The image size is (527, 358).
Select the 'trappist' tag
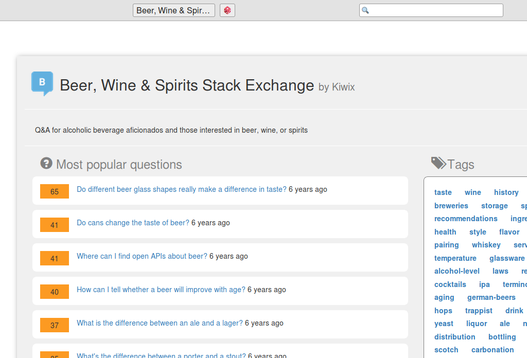coord(479,311)
